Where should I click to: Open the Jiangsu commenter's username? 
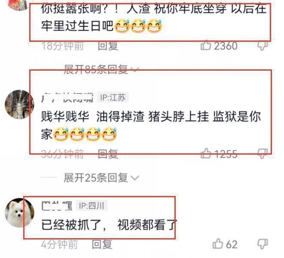pyautogui.click(x=67, y=97)
